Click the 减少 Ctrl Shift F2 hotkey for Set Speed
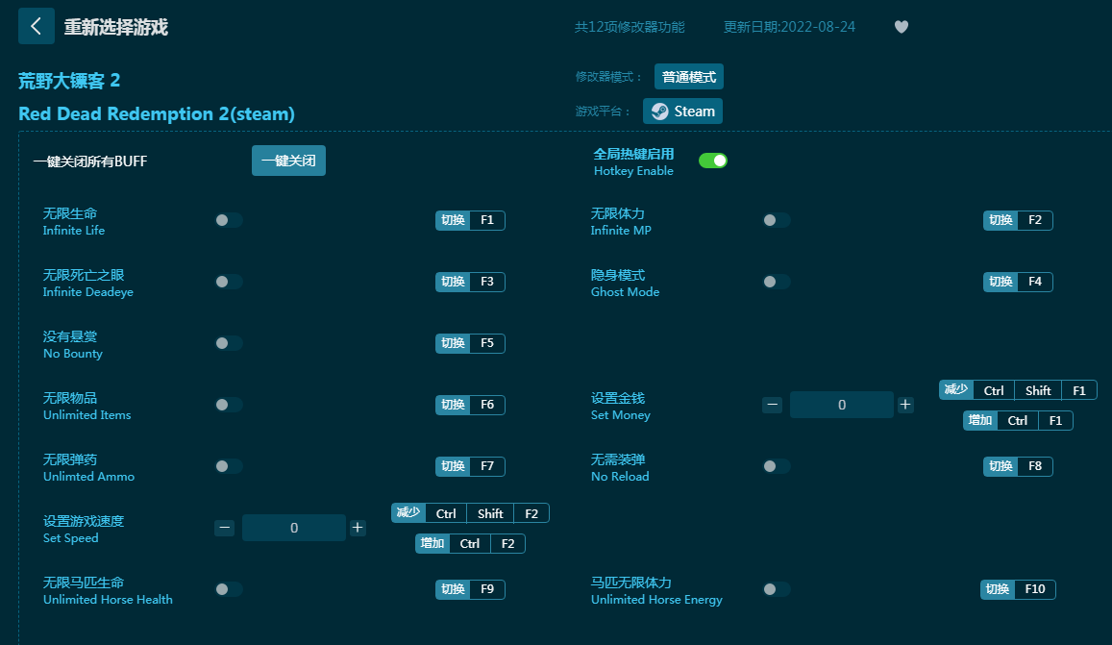 pyautogui.click(x=470, y=513)
